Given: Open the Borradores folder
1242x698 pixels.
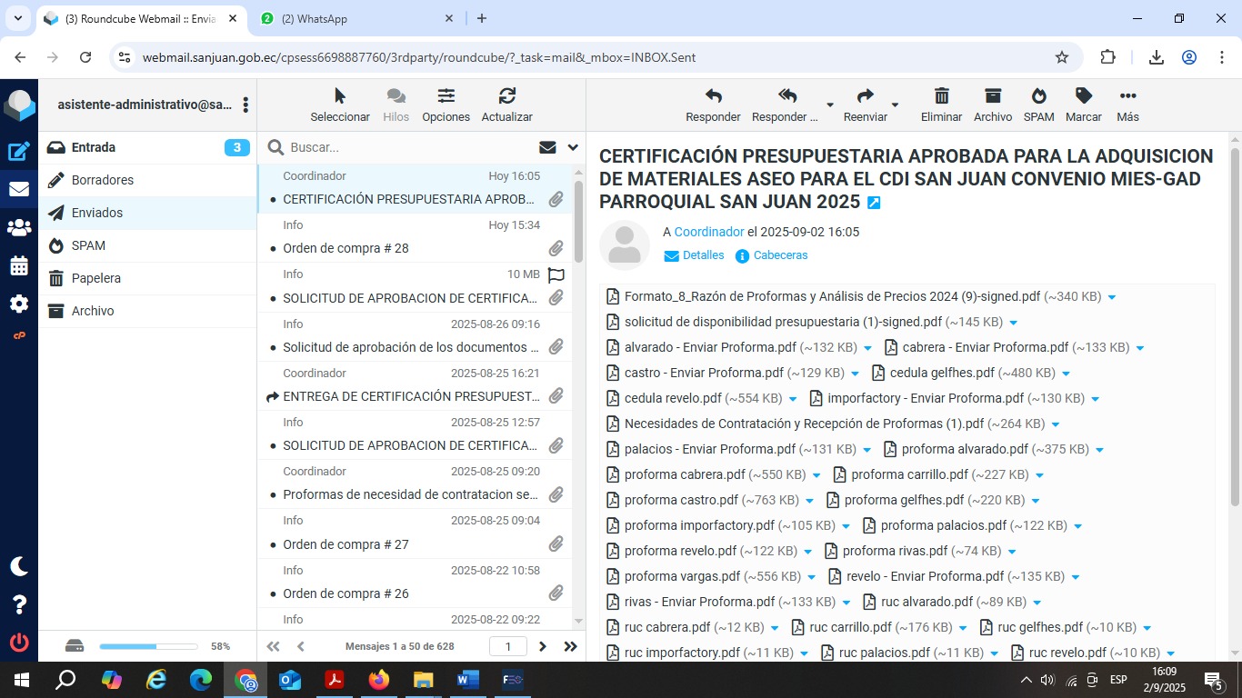Looking at the screenshot, I should (x=103, y=180).
